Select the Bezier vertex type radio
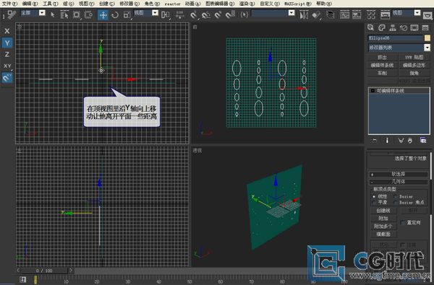 [x=396, y=196]
